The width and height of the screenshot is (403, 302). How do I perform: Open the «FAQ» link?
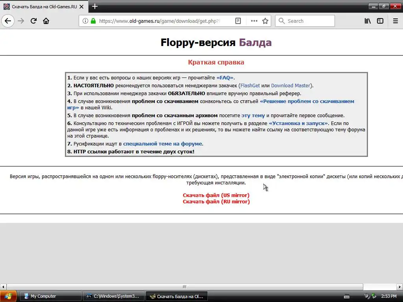[225, 77]
